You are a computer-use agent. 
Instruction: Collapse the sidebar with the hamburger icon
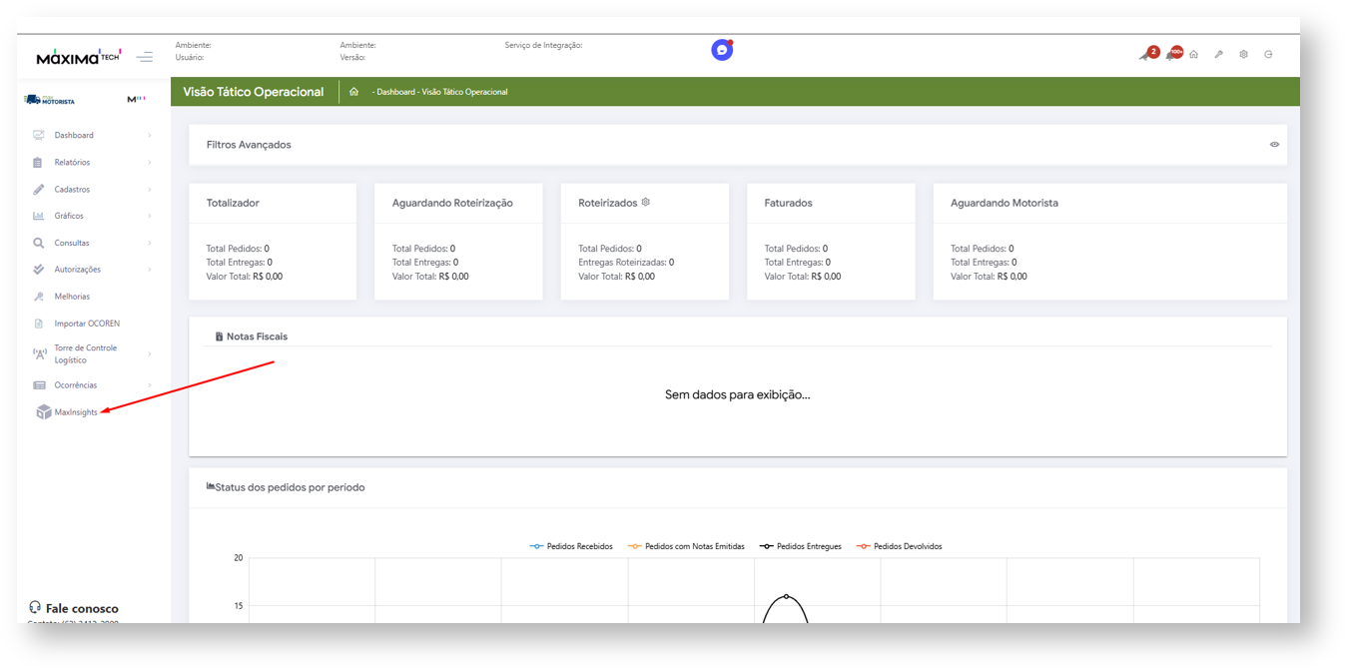click(145, 57)
